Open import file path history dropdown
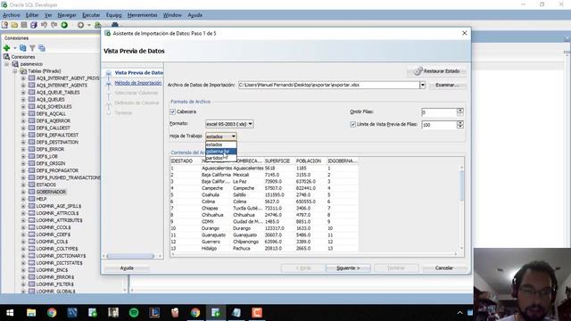This screenshot has width=571, height=321. (x=422, y=86)
